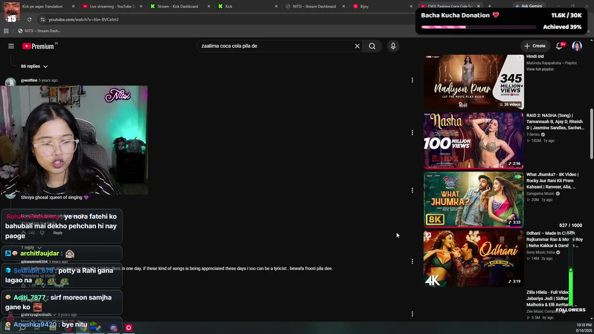Switch to Stream - Kick Dashboard tab

click(x=180, y=6)
